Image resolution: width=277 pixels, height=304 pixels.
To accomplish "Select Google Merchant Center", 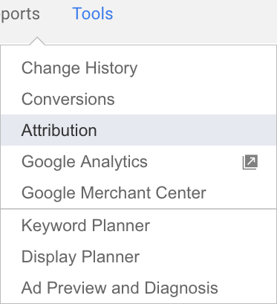I will coord(139,193).
